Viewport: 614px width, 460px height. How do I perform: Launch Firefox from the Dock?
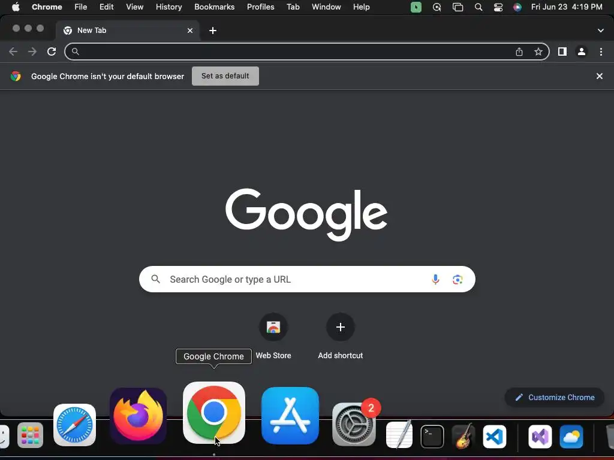[139, 416]
